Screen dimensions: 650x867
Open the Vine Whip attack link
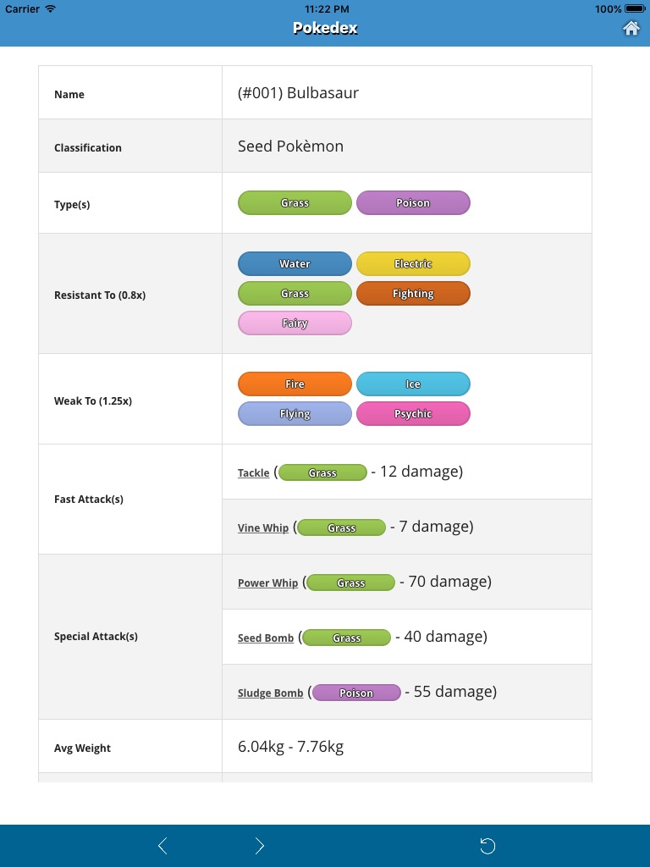pyautogui.click(x=263, y=528)
